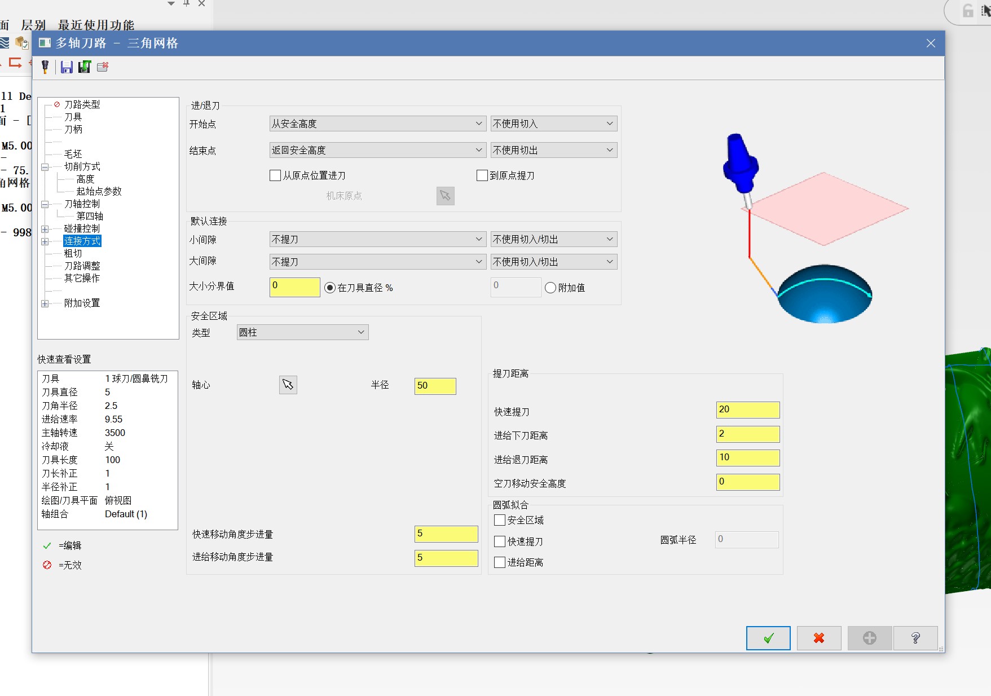Open the 开始点 从安全高度 dropdown
Screen dimensions: 991x696
[377, 124]
